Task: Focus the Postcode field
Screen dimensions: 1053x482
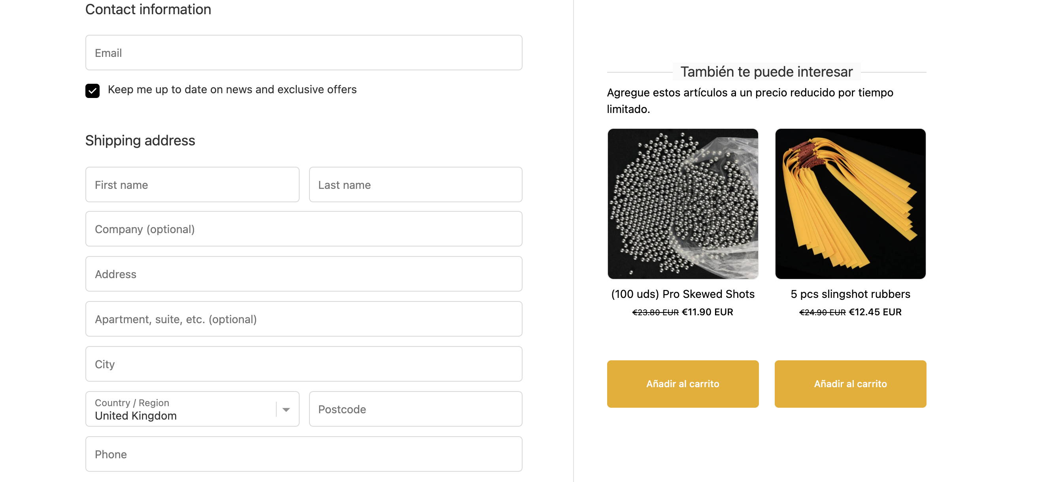Action: coord(415,409)
